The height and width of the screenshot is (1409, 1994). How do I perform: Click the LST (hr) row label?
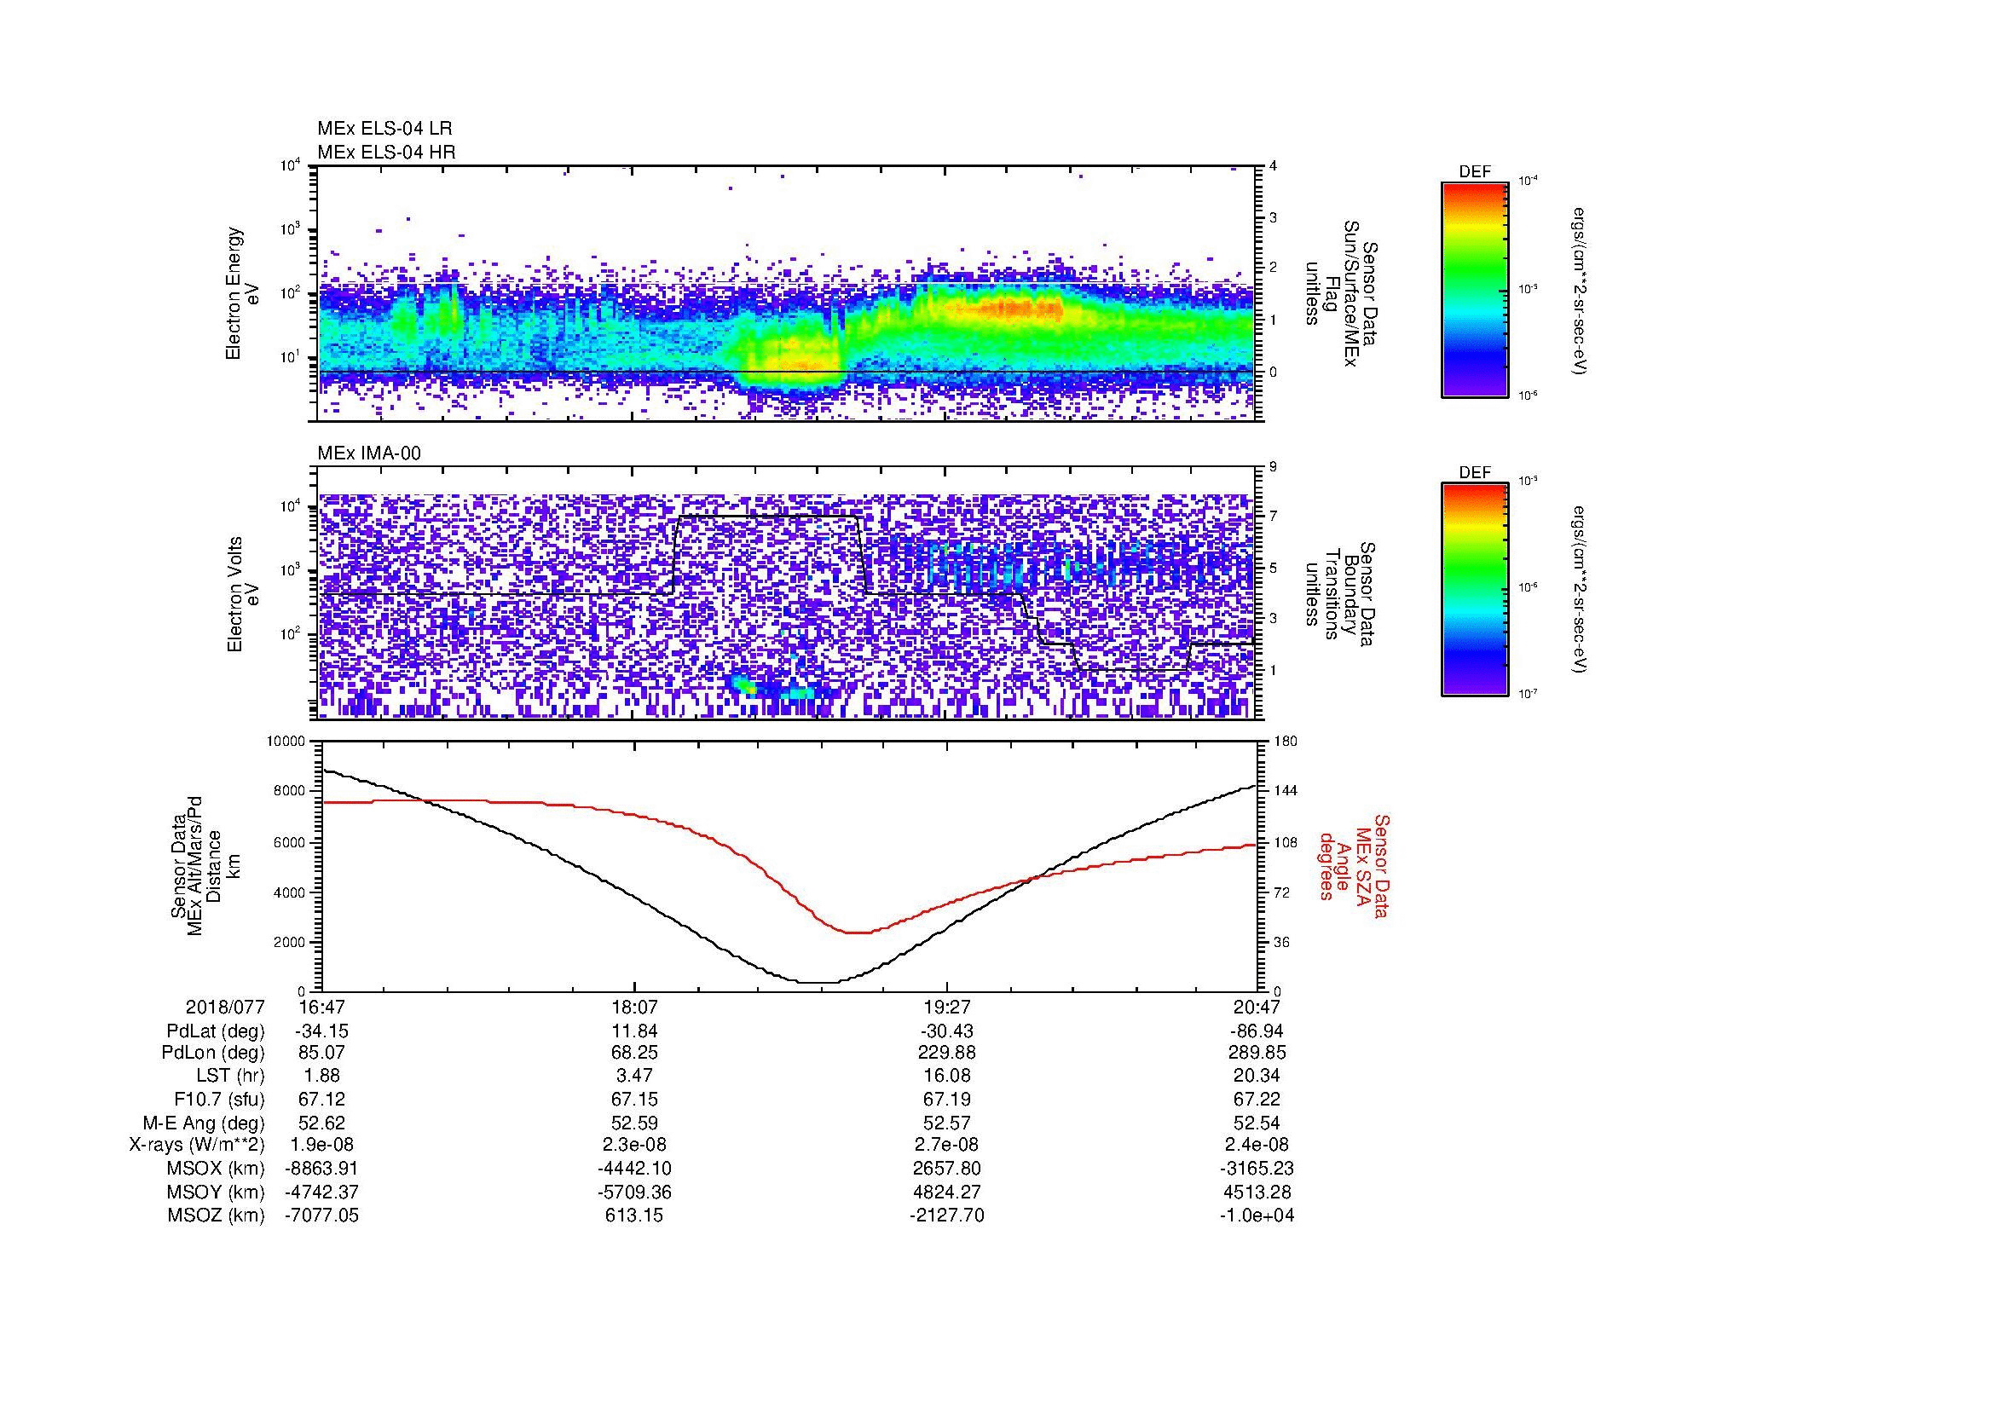(x=230, y=1076)
